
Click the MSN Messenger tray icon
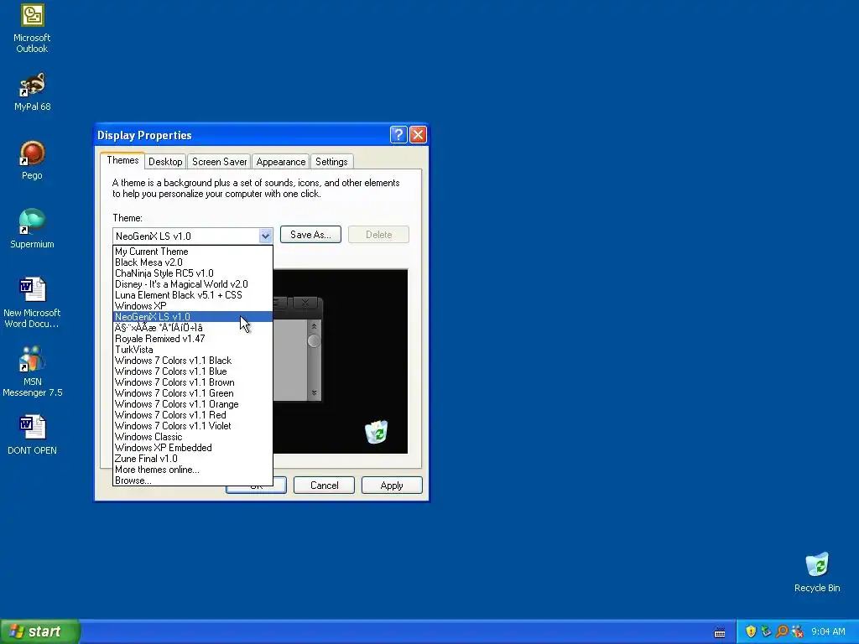798,631
